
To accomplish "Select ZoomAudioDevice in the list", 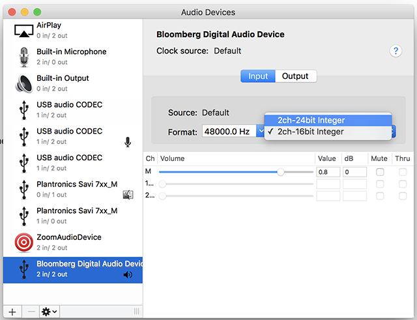I will point(73,242).
